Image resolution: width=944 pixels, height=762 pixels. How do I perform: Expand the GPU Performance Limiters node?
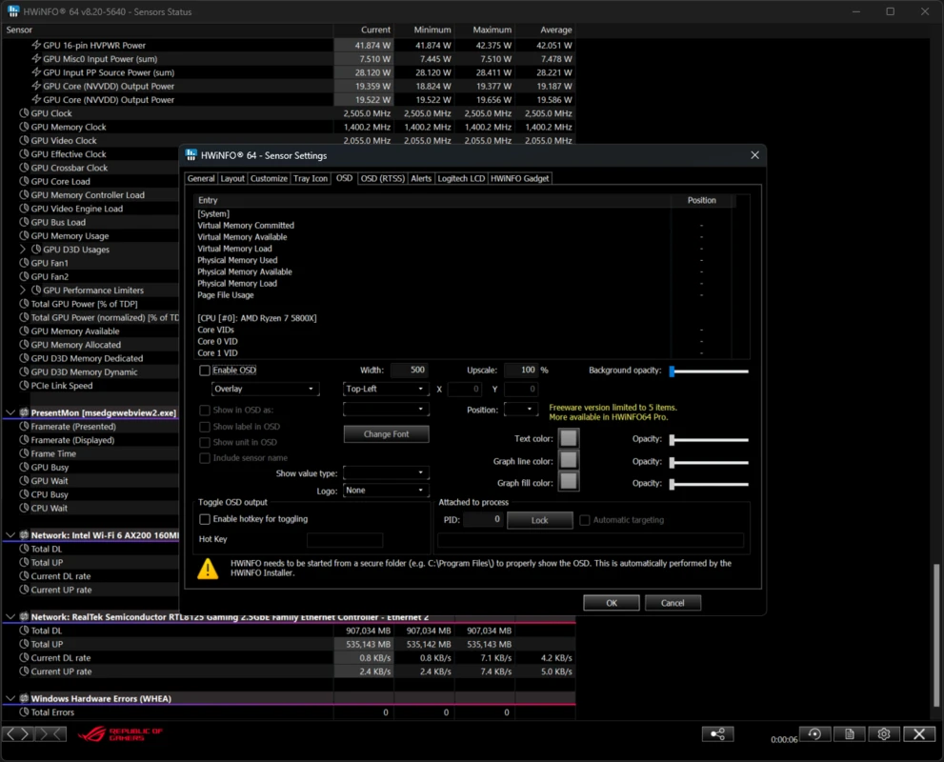[23, 291]
